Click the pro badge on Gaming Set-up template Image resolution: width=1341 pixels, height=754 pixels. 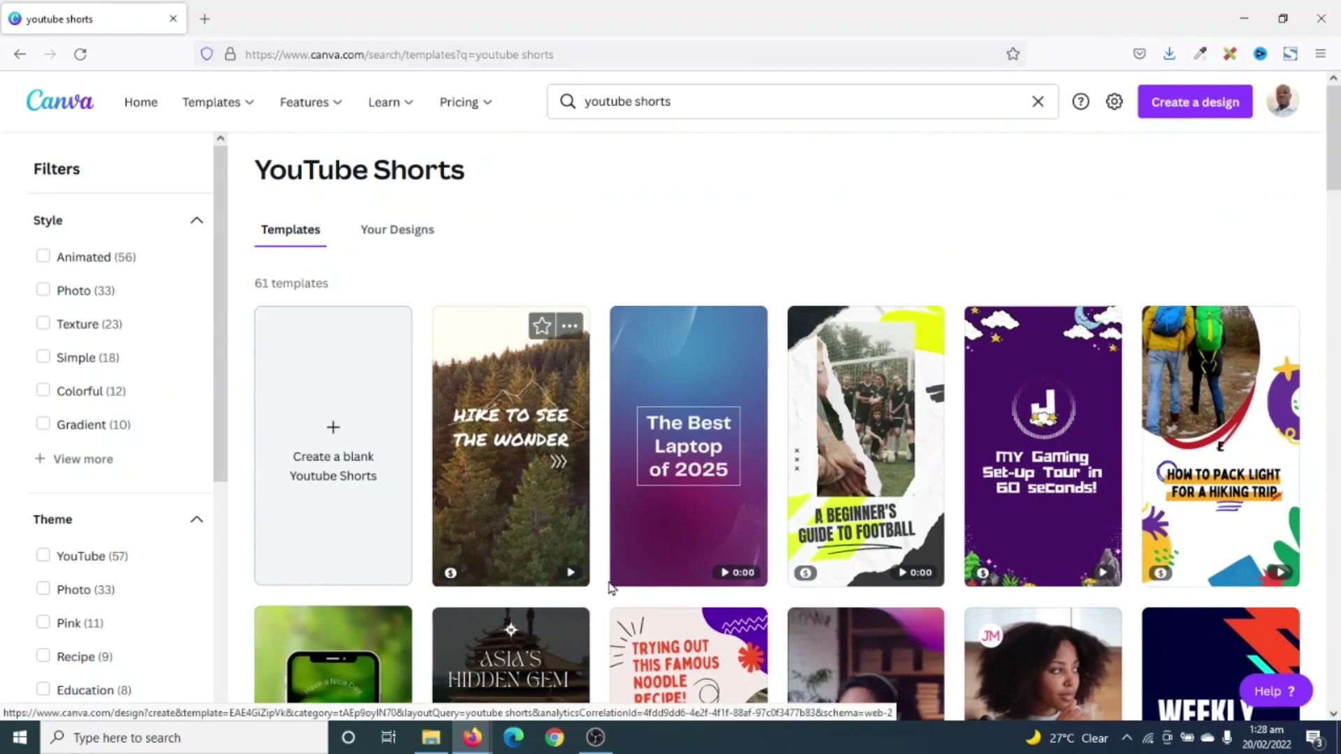click(x=983, y=572)
